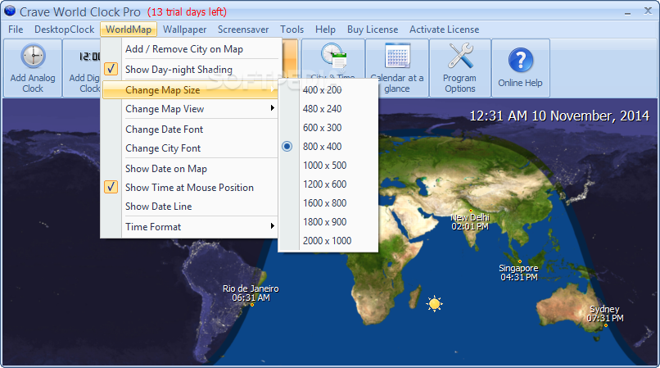Image resolution: width=660 pixels, height=368 pixels.
Task: Close the Crave World Clock window
Action: 648,11
